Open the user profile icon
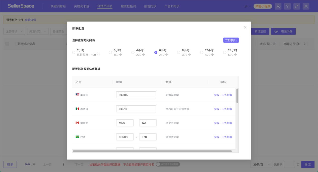Image resolution: width=318 pixels, height=172 pixels. pos(278,6)
